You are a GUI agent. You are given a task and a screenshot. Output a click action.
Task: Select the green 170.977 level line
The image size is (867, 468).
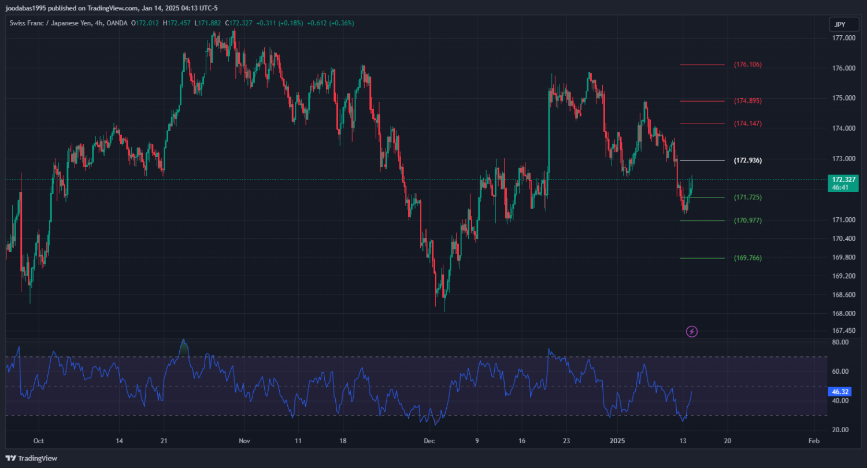click(x=702, y=221)
